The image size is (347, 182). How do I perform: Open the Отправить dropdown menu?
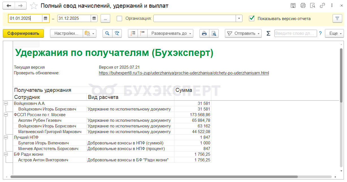click(243, 33)
